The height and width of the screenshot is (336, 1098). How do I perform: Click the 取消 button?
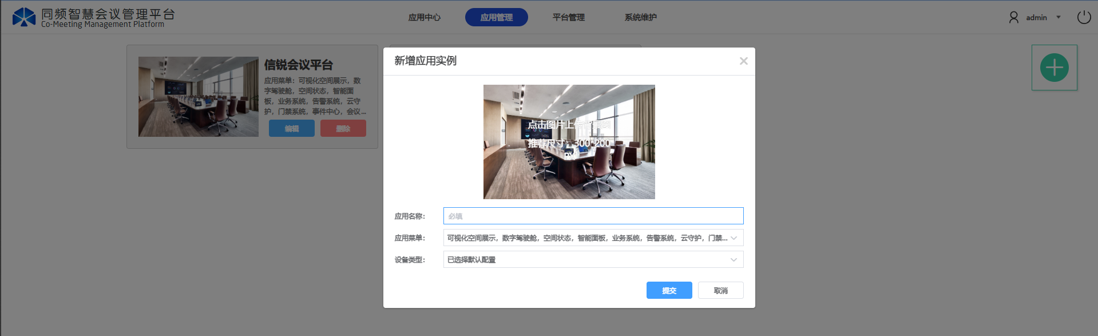click(x=720, y=291)
